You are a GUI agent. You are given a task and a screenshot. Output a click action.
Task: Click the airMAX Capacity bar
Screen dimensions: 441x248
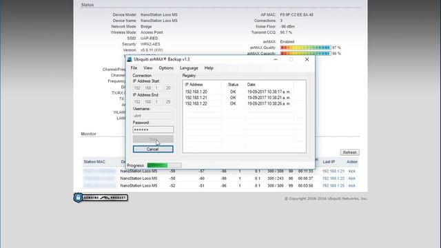(x=305, y=54)
